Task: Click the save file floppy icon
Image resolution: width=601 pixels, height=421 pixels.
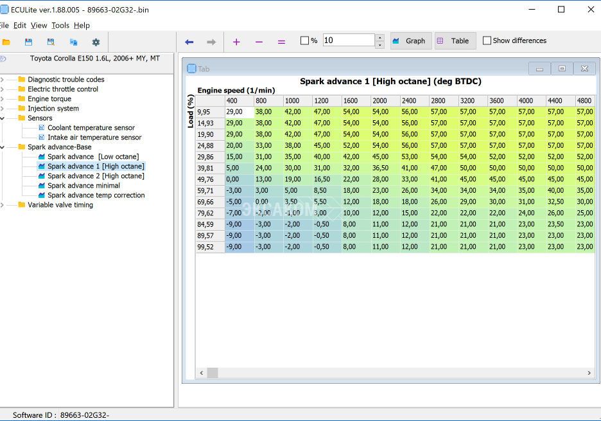Action: pyautogui.click(x=28, y=42)
